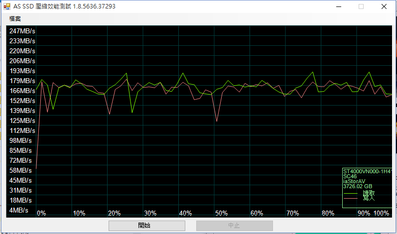Click the 72MB/s axis label
The height and width of the screenshot is (234, 397).
(20, 160)
